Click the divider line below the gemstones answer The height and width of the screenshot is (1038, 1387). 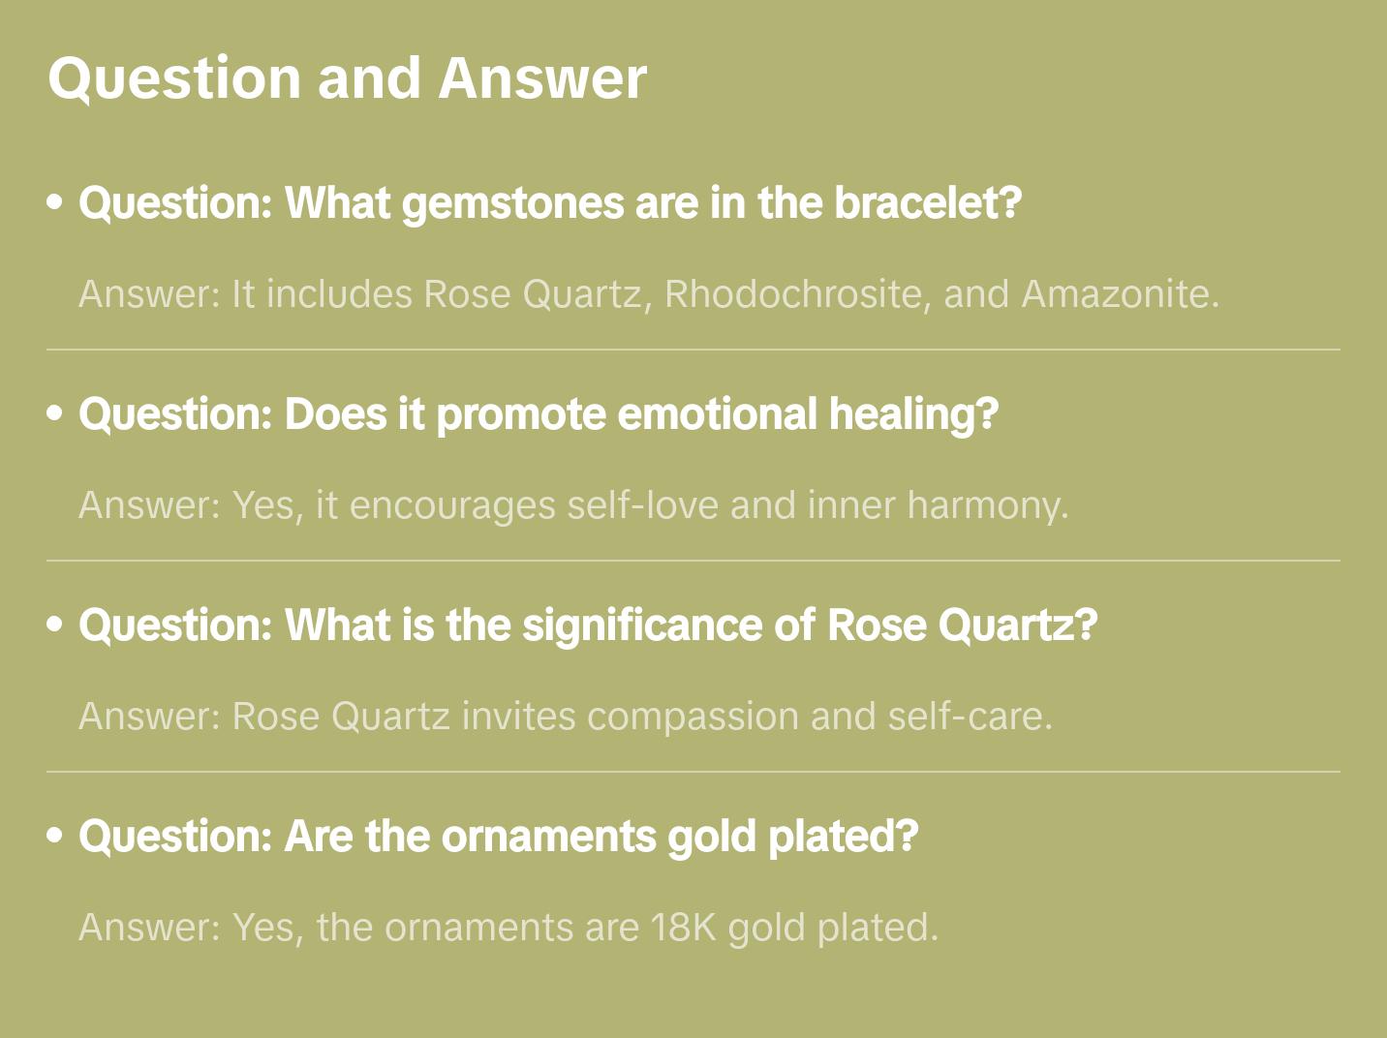coord(693,350)
